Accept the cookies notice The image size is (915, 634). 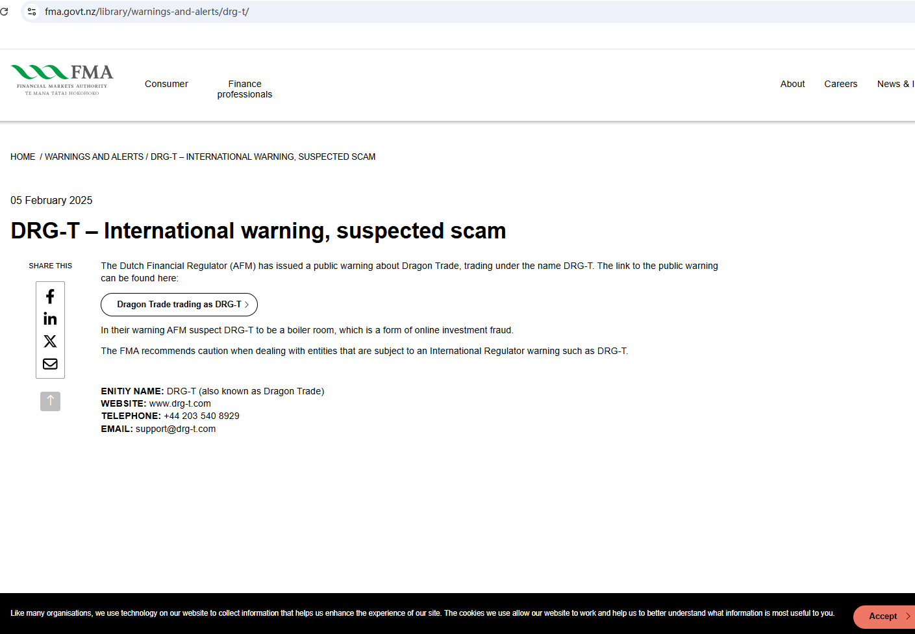883,616
